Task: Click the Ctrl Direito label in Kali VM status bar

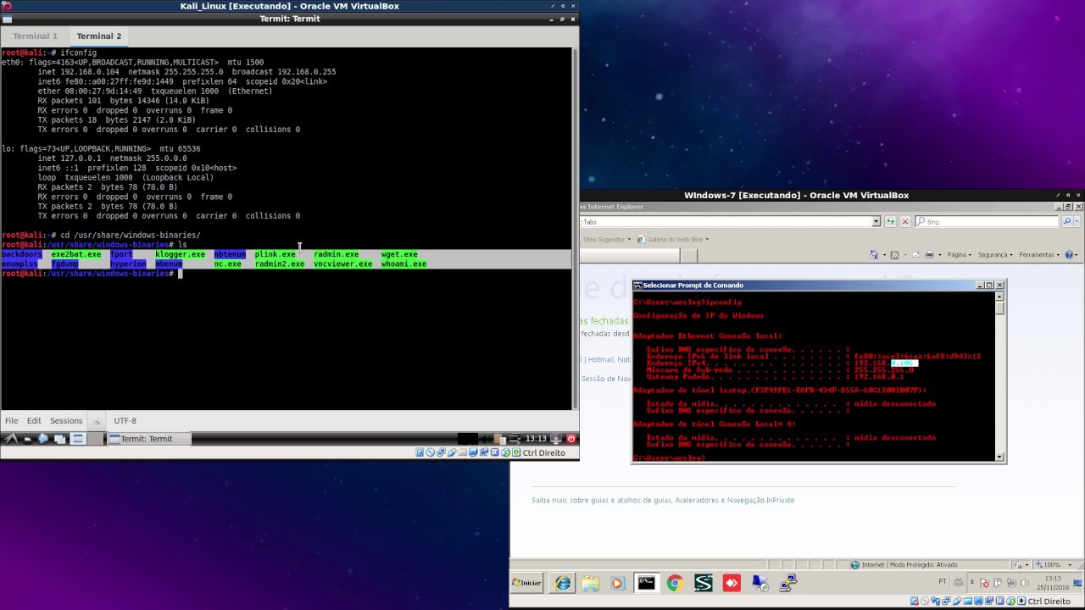Action: pos(544,452)
